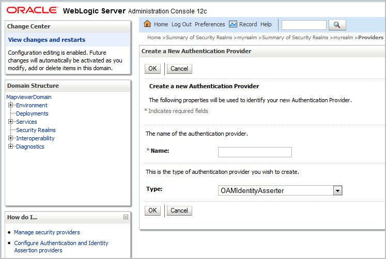The image size is (386, 259).
Task: Open Preferences from the top toolbar
Action: 210,24
